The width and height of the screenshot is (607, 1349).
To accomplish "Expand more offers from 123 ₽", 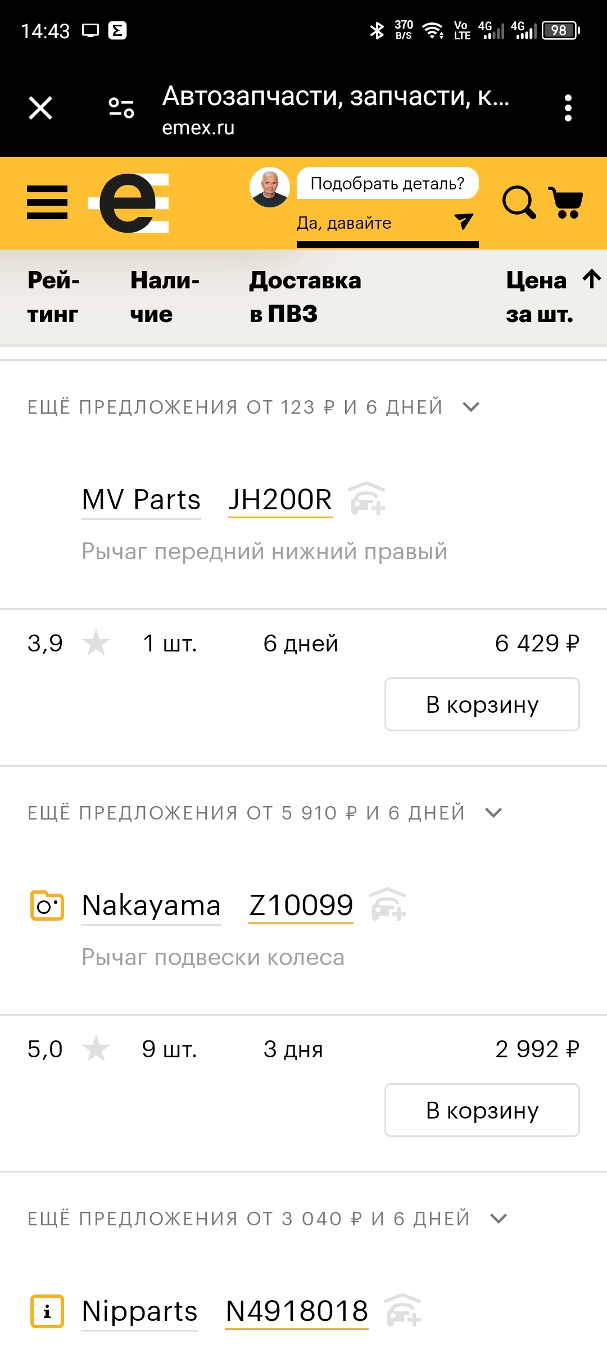I will click(x=471, y=407).
